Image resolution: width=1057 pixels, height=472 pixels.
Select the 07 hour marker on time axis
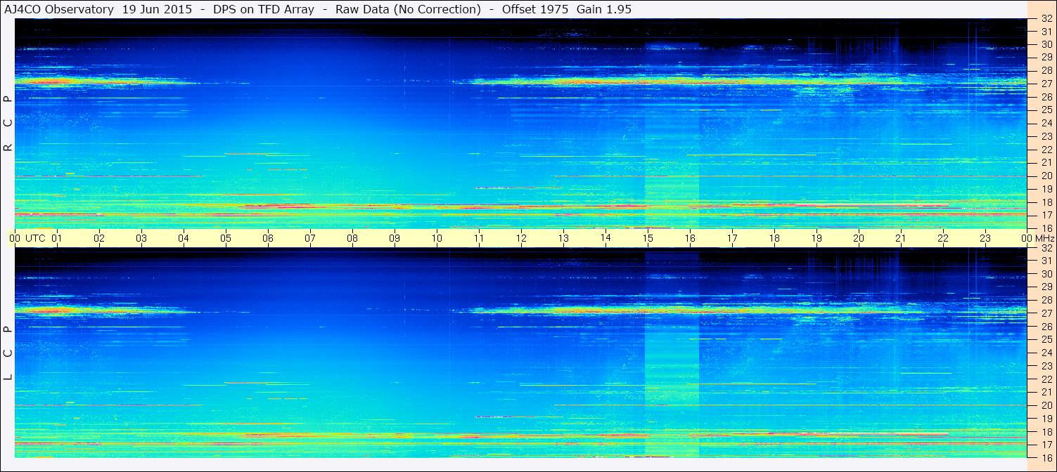click(x=310, y=238)
